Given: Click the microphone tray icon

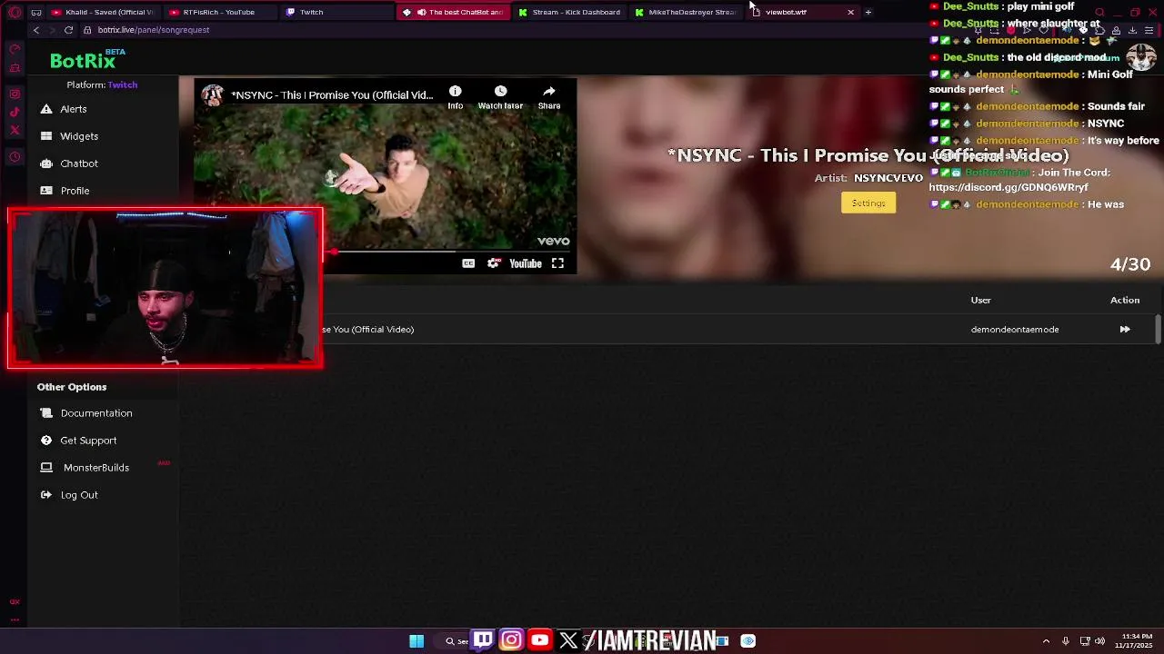Looking at the screenshot, I should pos(1066,641).
